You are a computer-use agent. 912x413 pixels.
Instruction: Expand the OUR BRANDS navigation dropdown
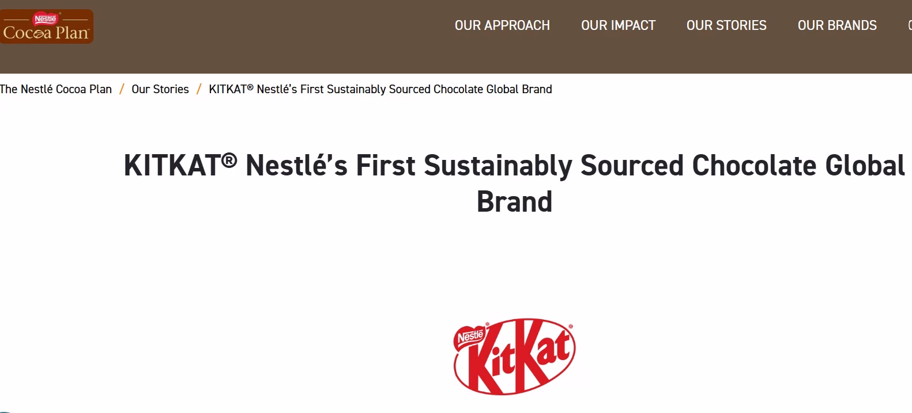tap(837, 25)
